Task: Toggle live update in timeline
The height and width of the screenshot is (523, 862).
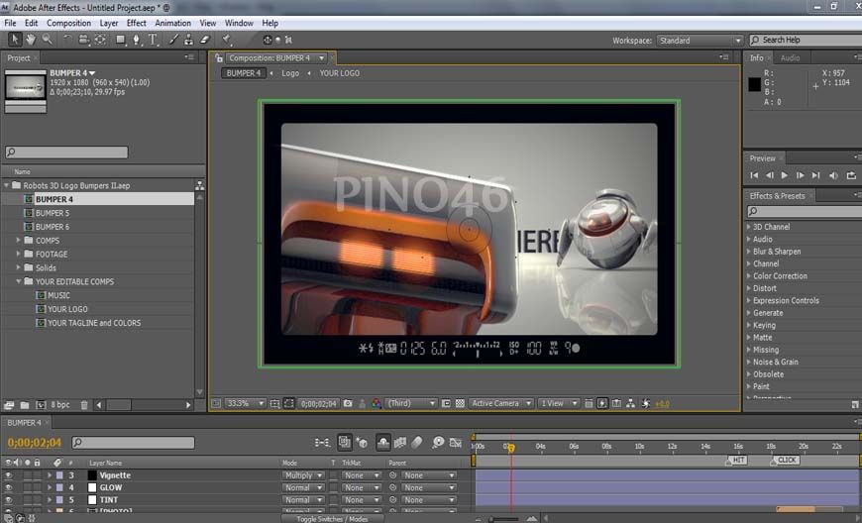Action: coord(345,442)
